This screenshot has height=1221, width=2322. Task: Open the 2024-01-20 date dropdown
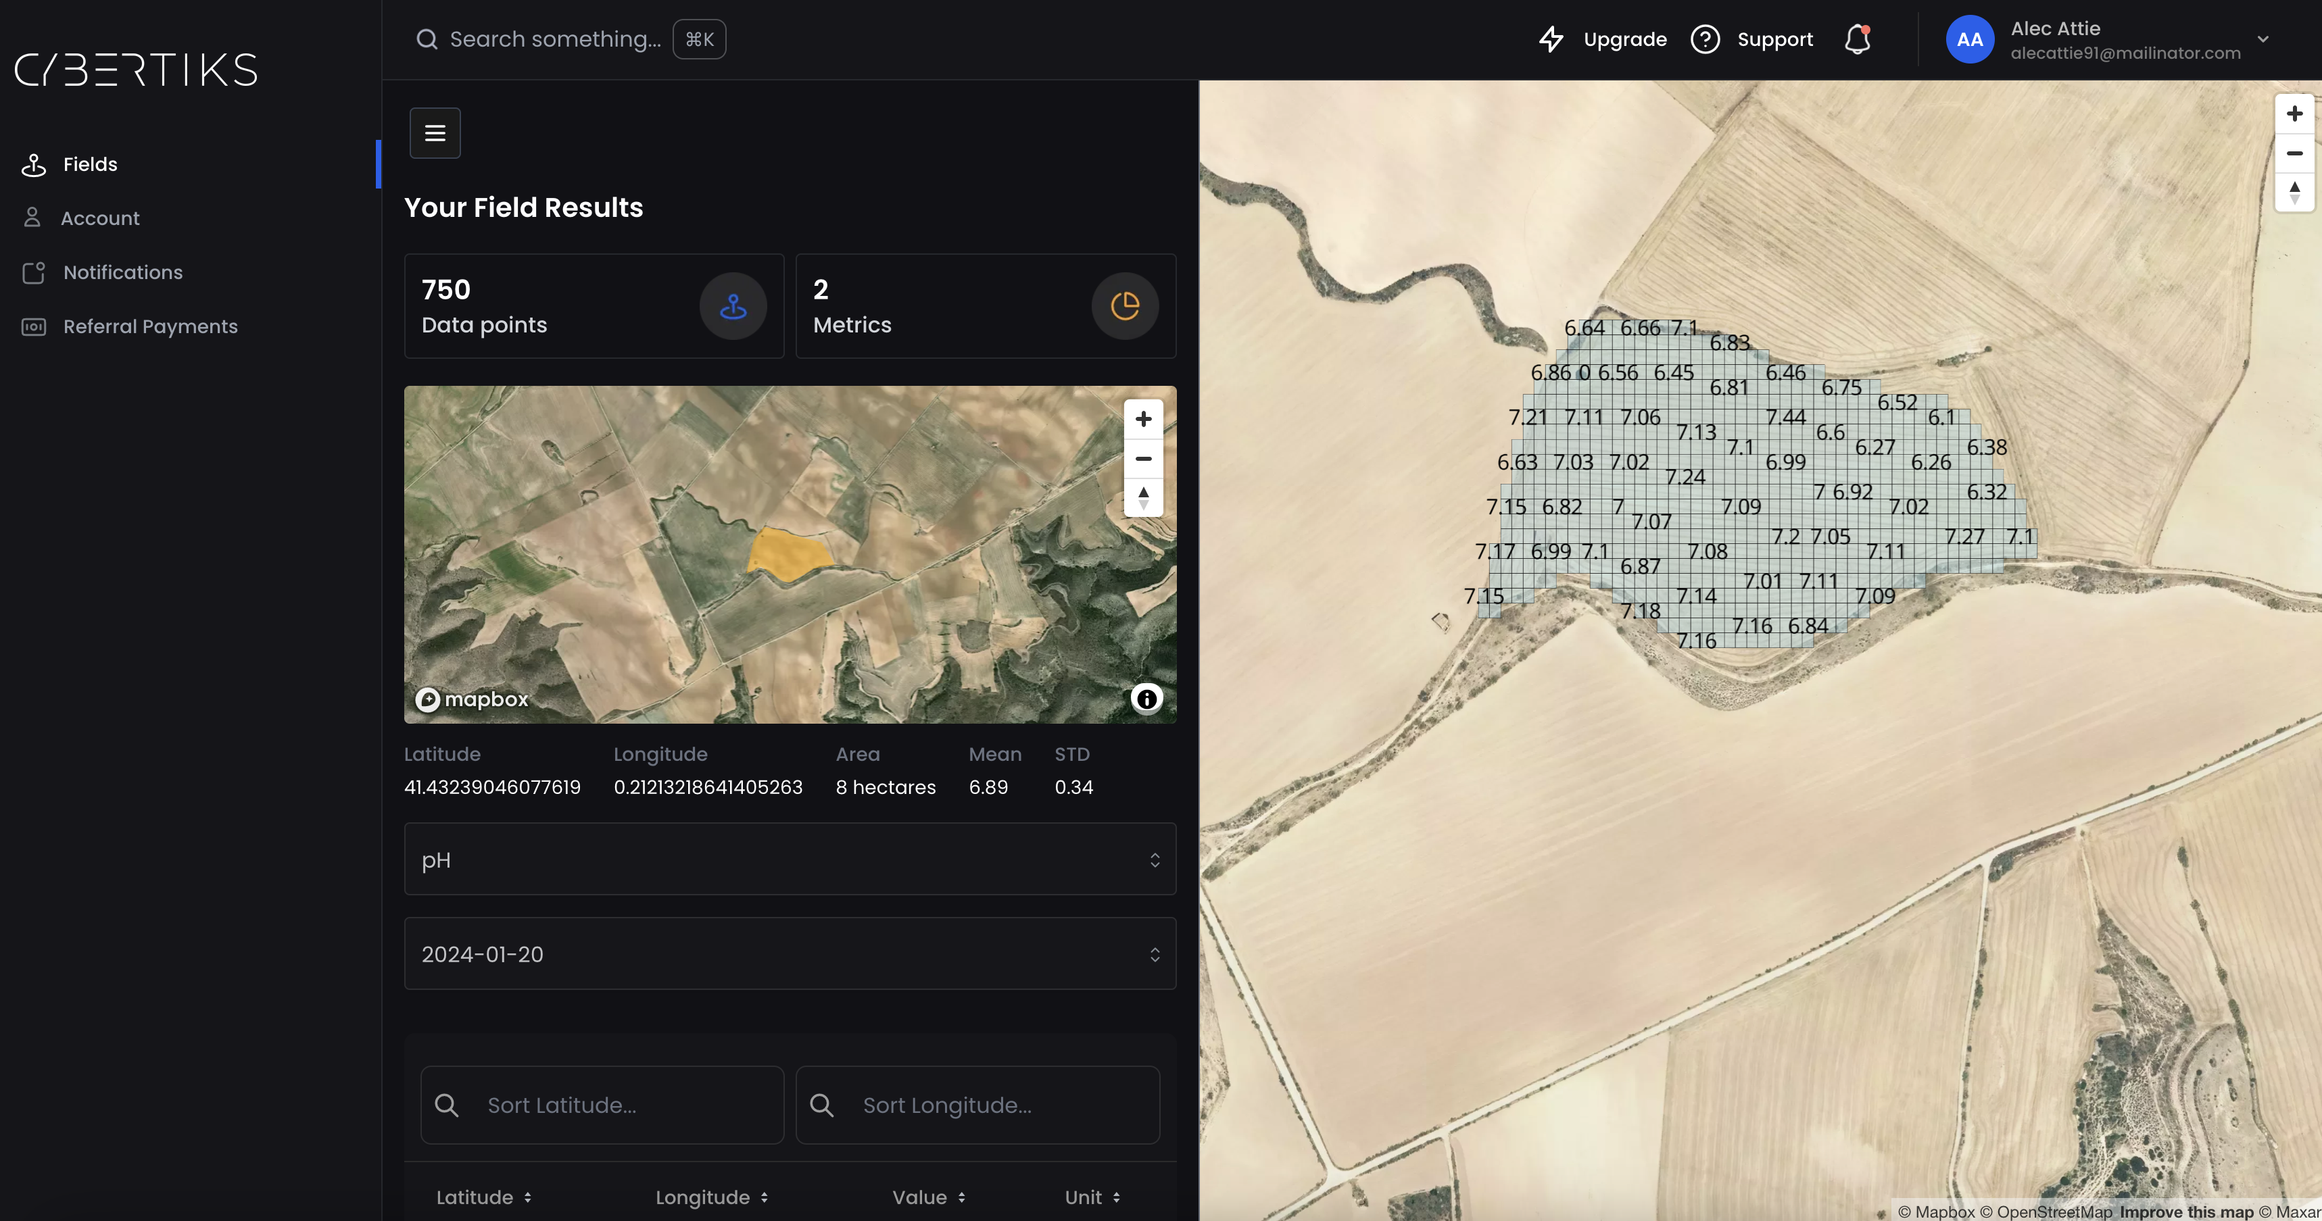click(790, 954)
